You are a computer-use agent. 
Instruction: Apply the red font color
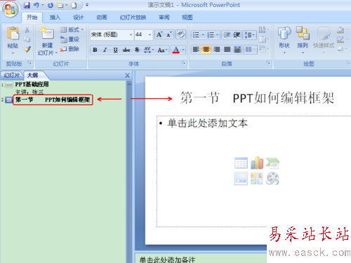pyautogui.click(x=176, y=50)
